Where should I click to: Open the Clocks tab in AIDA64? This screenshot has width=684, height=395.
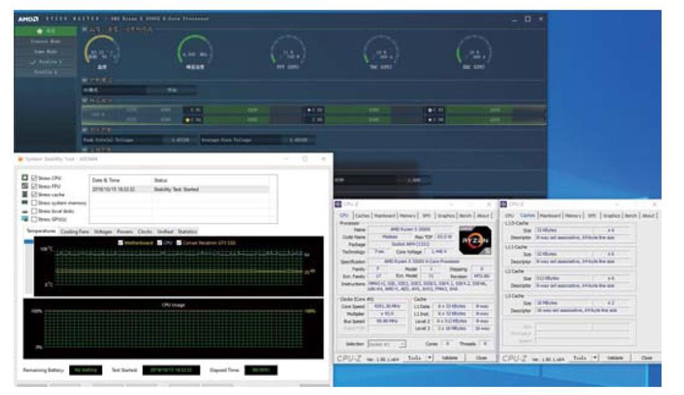tap(145, 232)
